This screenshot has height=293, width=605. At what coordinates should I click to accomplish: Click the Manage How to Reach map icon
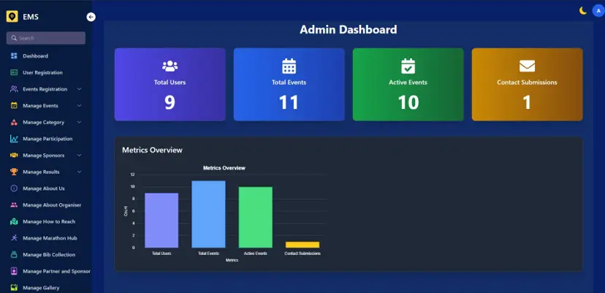pyautogui.click(x=14, y=221)
